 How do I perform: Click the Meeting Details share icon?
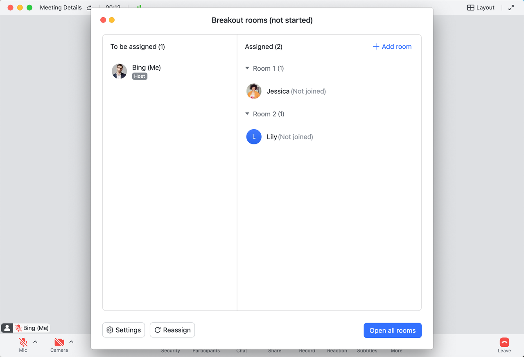(x=89, y=8)
